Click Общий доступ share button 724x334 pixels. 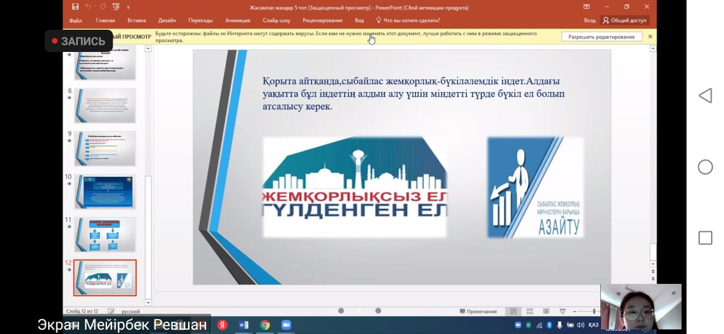coord(624,20)
